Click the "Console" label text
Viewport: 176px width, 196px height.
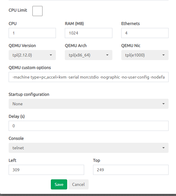[x=16, y=138]
